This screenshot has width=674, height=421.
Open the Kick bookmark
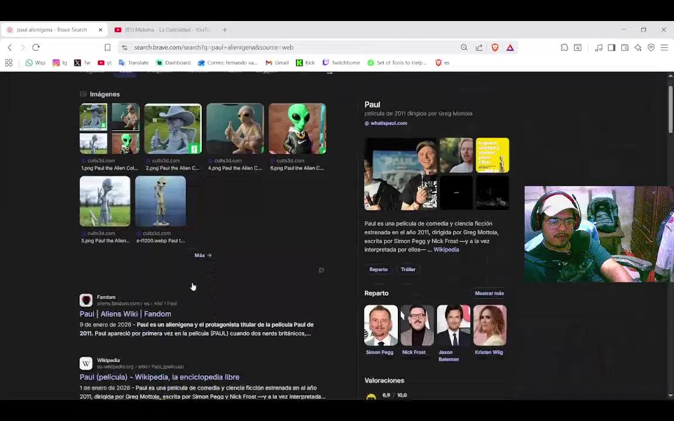click(305, 63)
